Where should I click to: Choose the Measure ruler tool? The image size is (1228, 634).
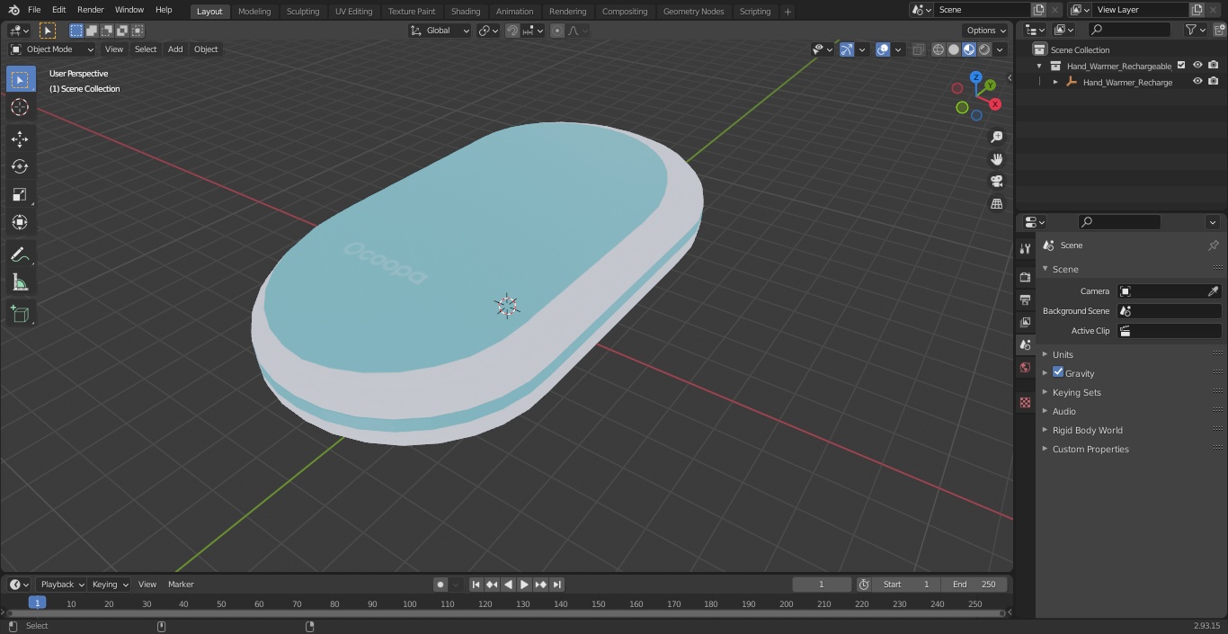point(20,283)
